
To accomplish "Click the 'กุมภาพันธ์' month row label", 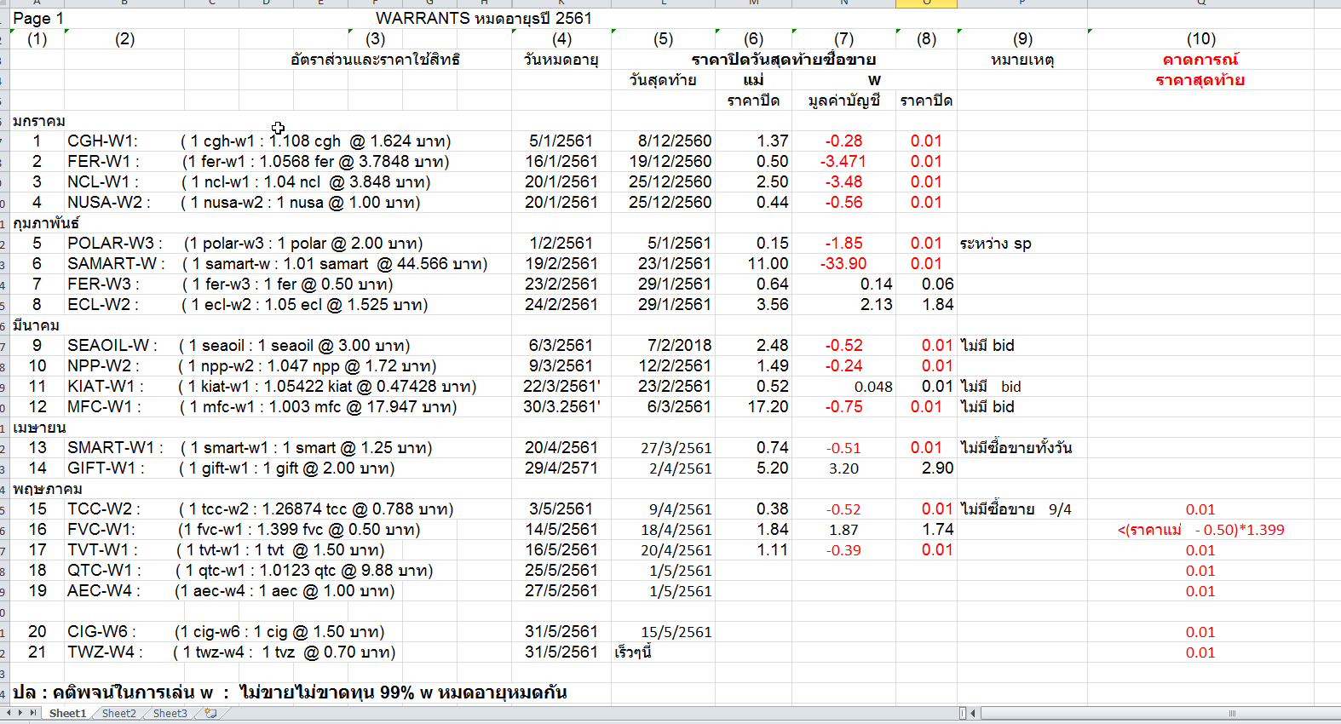I will [46, 222].
